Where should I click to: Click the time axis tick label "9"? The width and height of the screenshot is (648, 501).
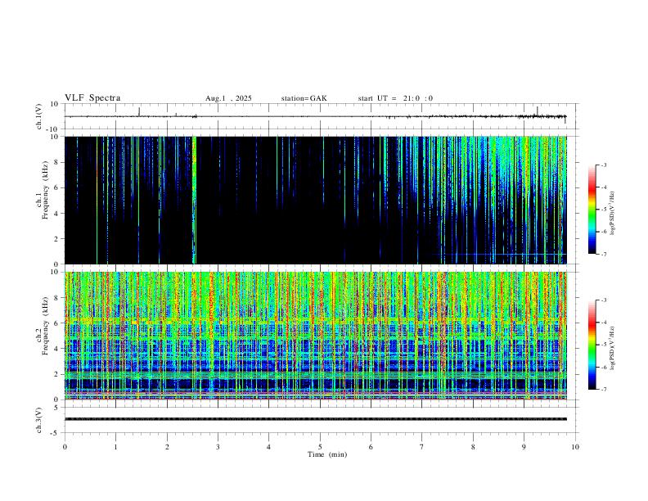click(524, 447)
